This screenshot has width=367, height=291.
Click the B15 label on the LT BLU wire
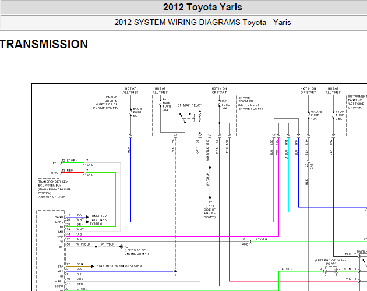287,142
